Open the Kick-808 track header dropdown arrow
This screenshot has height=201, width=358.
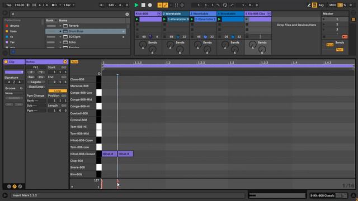click(x=159, y=14)
